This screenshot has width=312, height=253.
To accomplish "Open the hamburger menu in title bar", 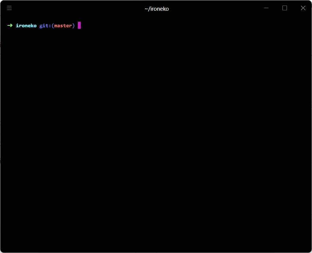I will click(x=9, y=8).
